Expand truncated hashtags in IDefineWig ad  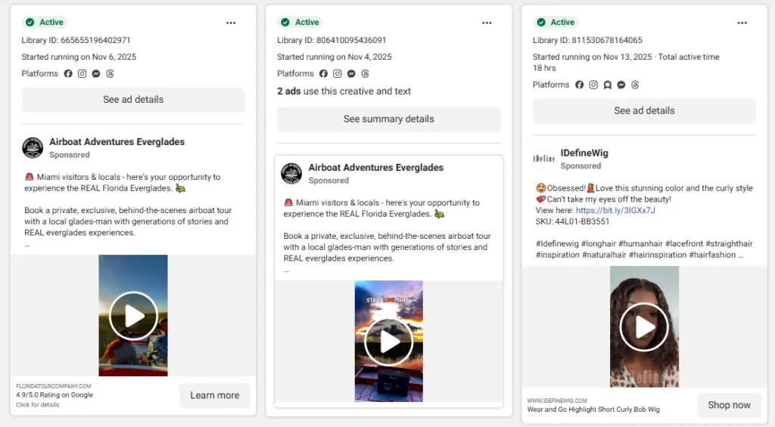click(740, 255)
